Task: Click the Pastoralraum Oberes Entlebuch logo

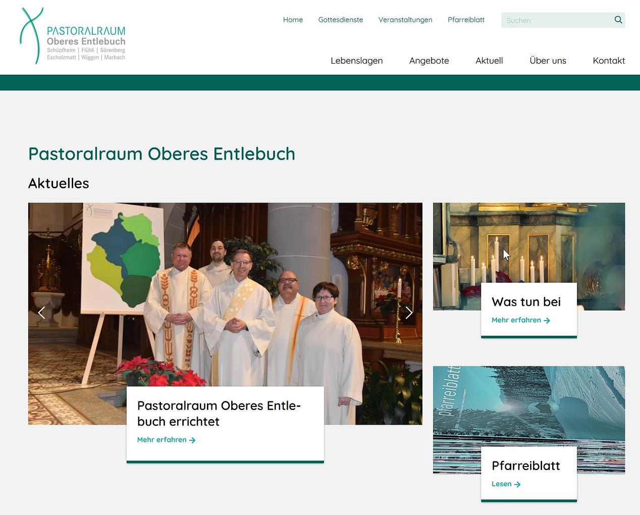Action: click(x=73, y=36)
